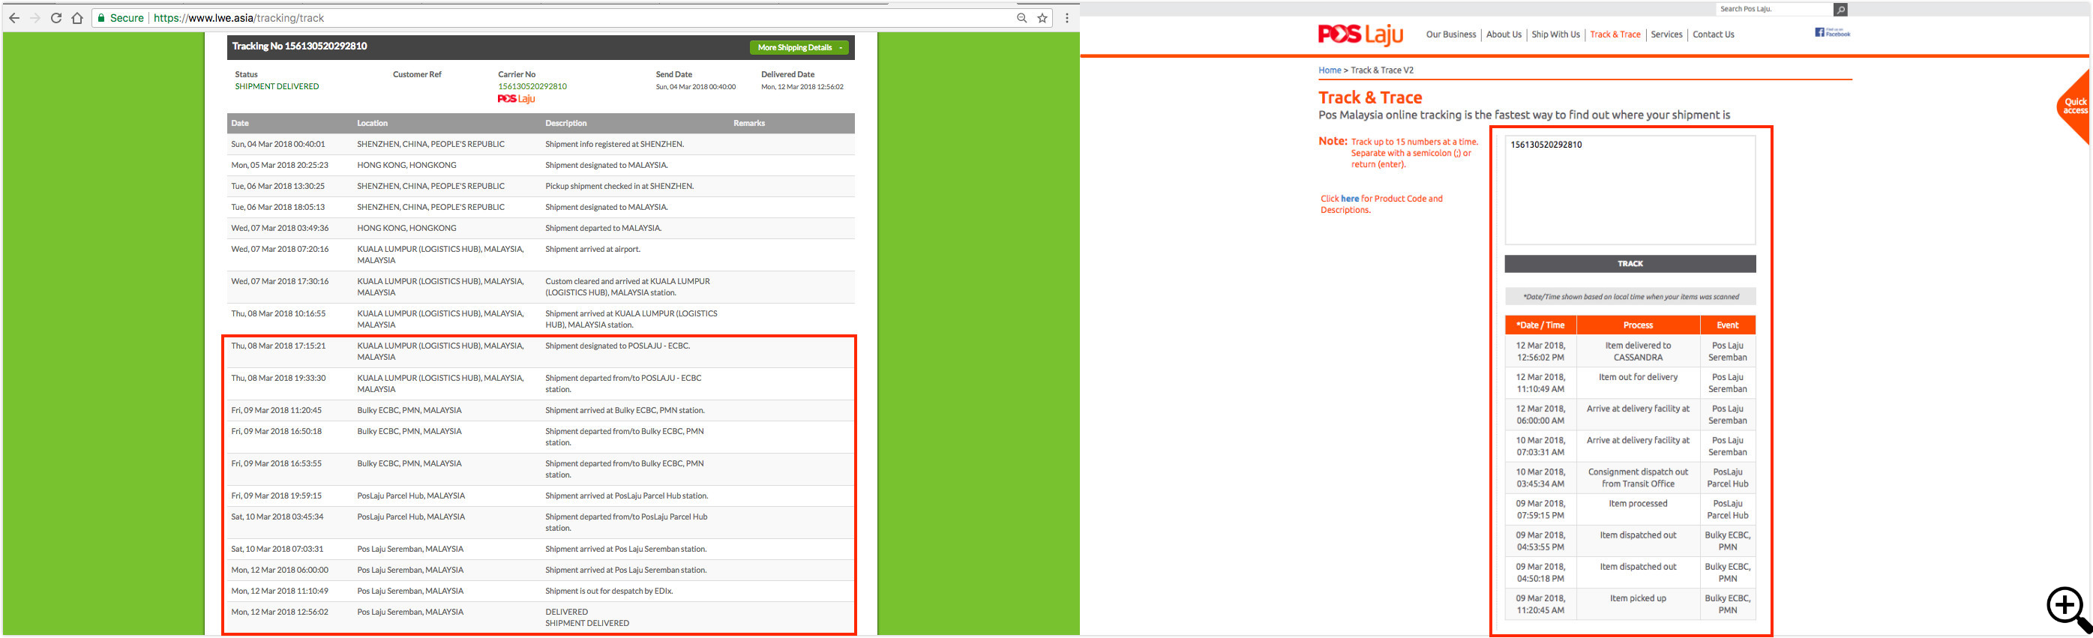
Task: Click 'Shipment arrived at PosLaju Parcel Hub station.'
Action: pos(626,496)
